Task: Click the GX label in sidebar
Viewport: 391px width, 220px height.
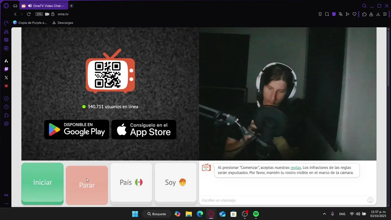Action: tap(6, 195)
